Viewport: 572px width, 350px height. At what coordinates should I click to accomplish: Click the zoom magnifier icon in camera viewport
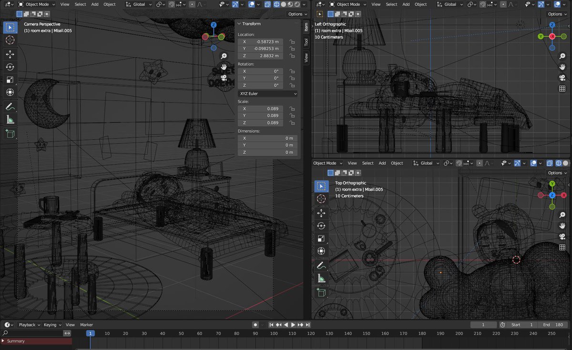(x=224, y=56)
